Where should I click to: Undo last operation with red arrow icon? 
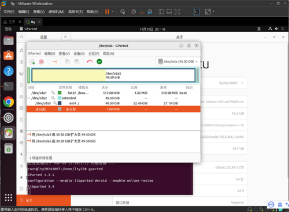tap(90, 61)
